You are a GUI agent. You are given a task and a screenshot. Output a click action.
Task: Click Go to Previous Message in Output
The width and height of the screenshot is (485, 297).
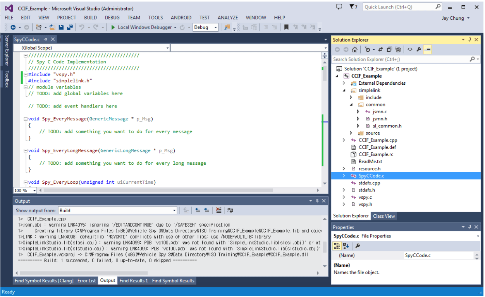pos(198,210)
